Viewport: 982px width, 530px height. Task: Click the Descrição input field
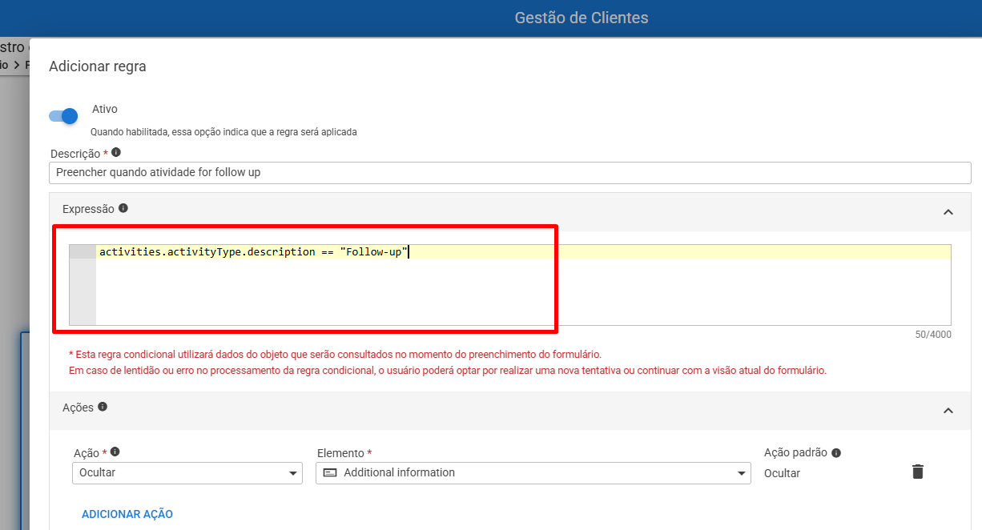509,172
